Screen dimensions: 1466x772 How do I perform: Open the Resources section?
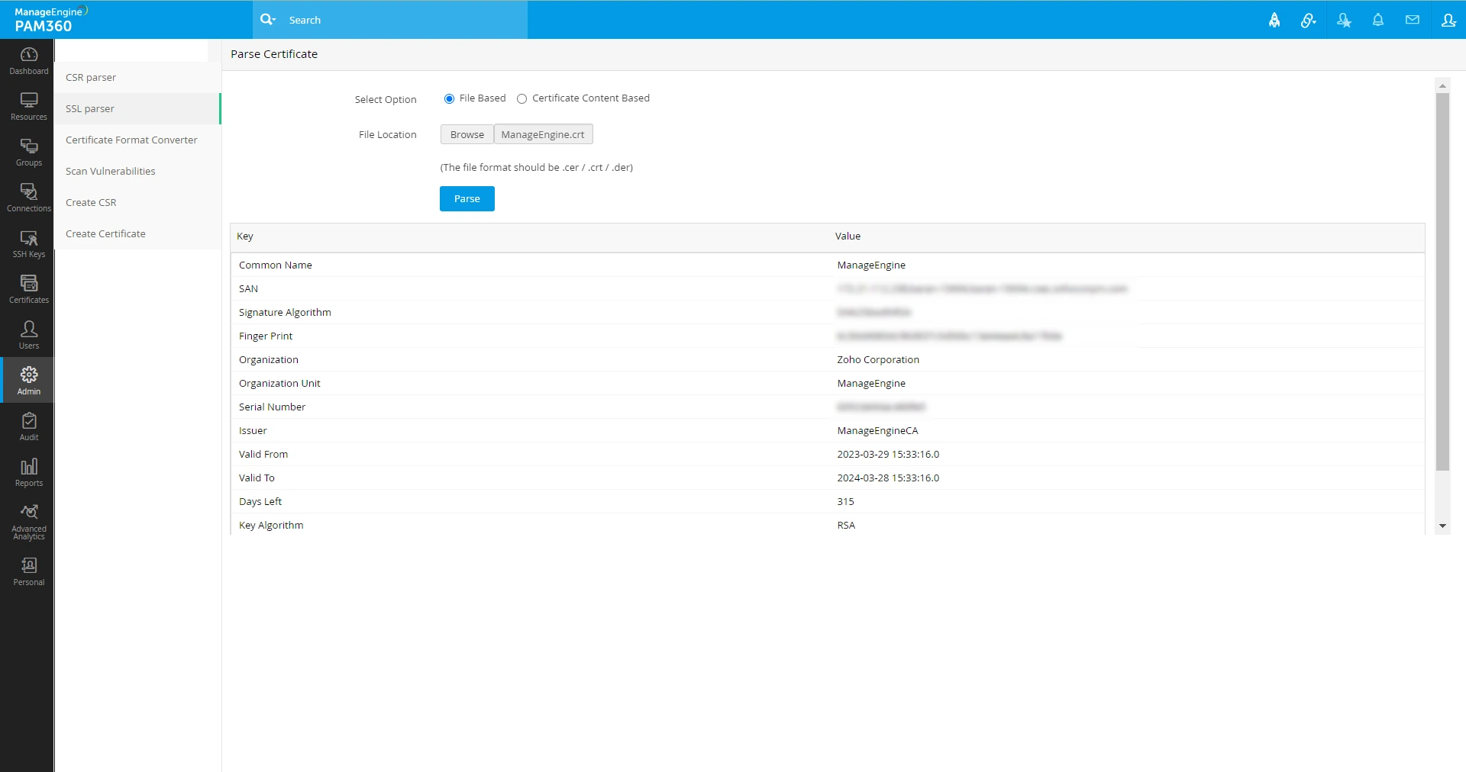tap(28, 107)
